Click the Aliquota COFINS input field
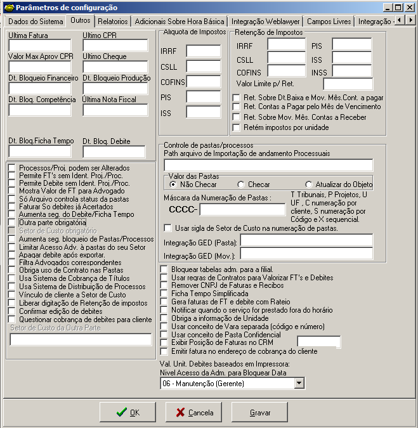Viewport: 418px width, 428px height. point(204,82)
